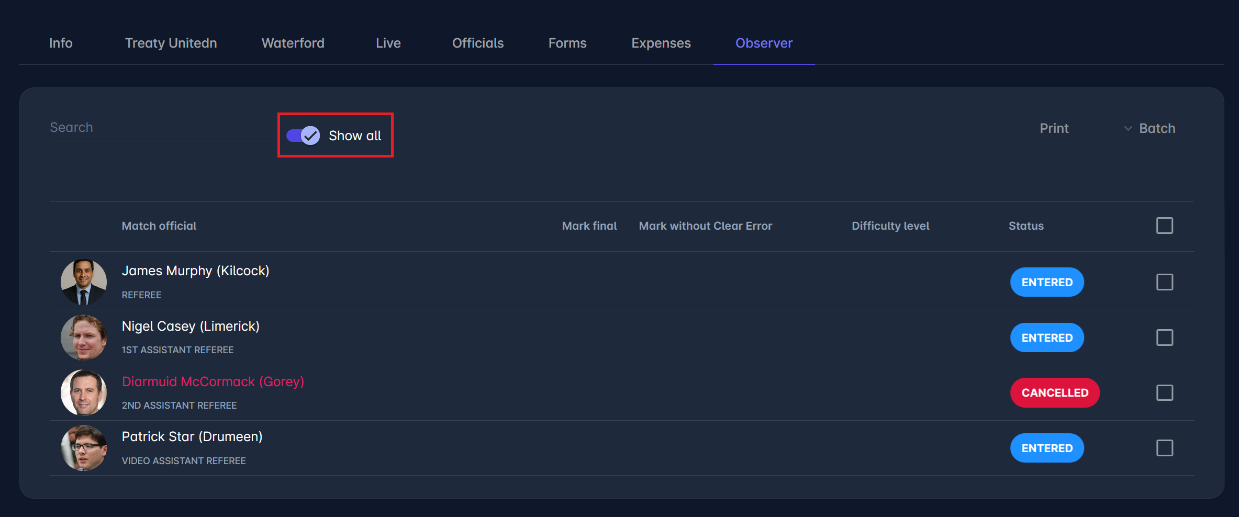Click the red CANCELLED status badge

click(x=1054, y=392)
